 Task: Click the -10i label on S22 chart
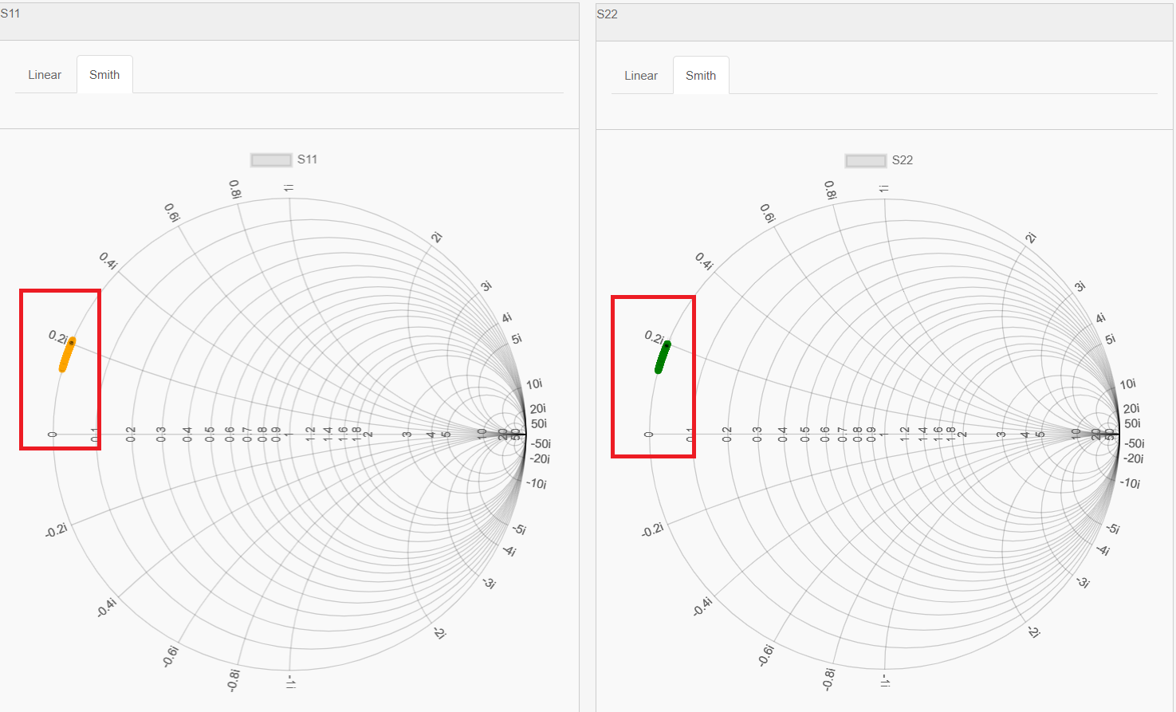click(x=1131, y=483)
